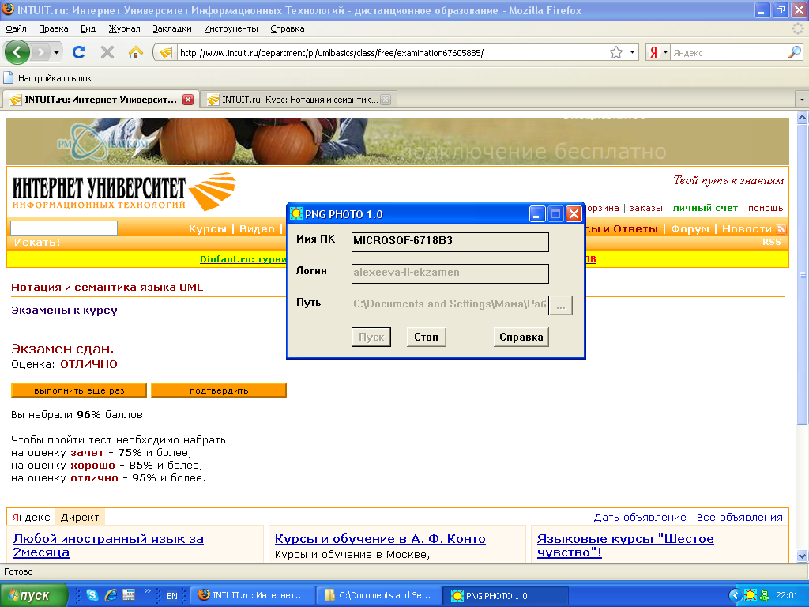Close the second INTUIT.ru tab
This screenshot has width=809, height=607.
coord(386,100)
